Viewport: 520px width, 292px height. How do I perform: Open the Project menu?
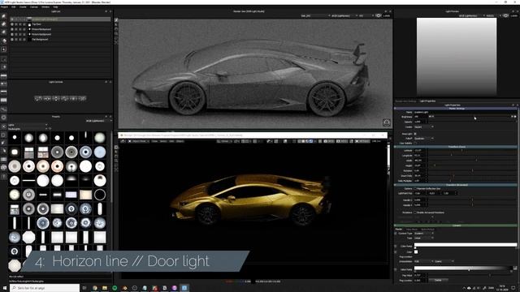[x=4, y=7]
